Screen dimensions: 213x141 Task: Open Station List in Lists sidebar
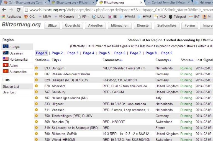pyautogui.click(x=17, y=86)
